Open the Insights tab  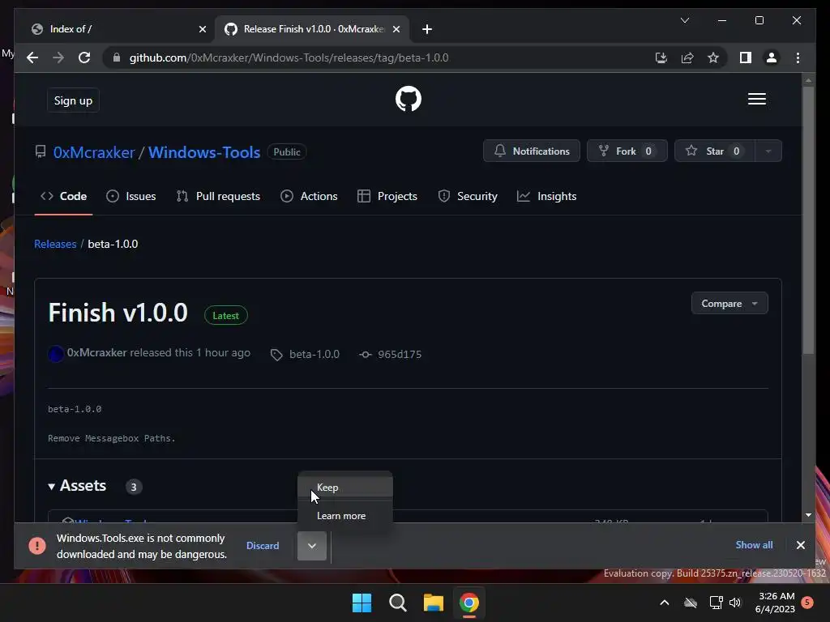(x=547, y=196)
